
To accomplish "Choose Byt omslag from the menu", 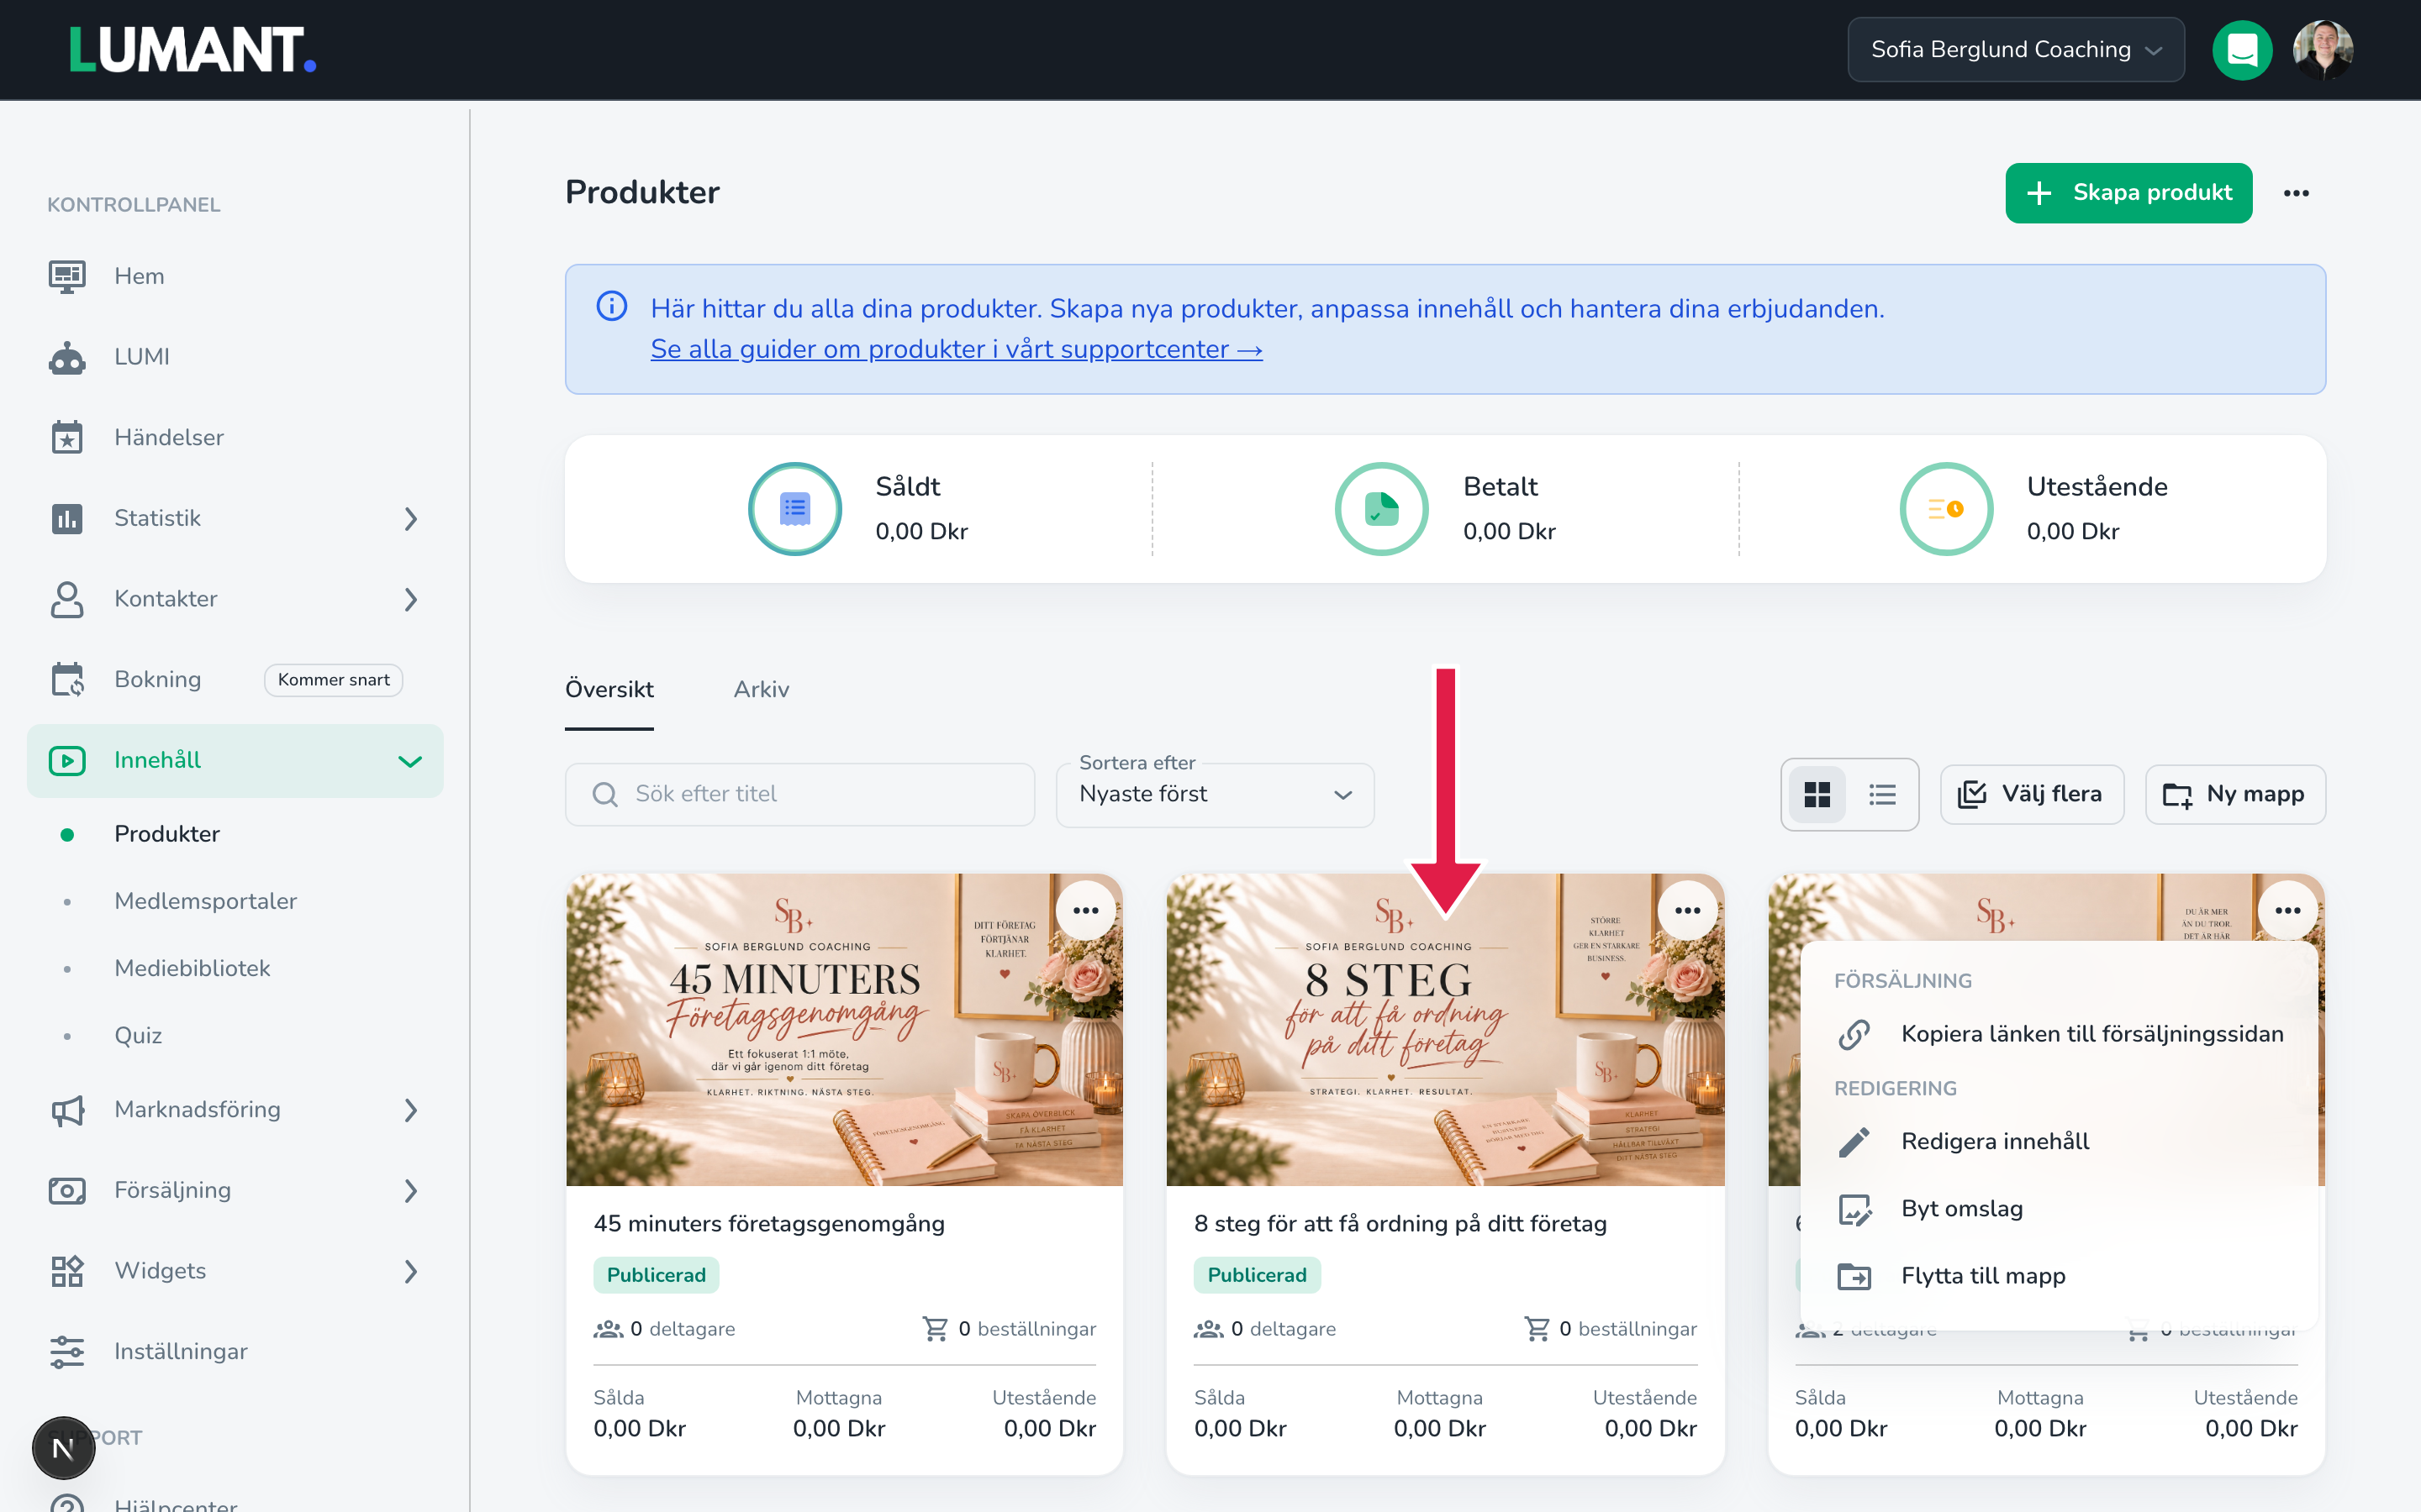I will [2059, 1208].
